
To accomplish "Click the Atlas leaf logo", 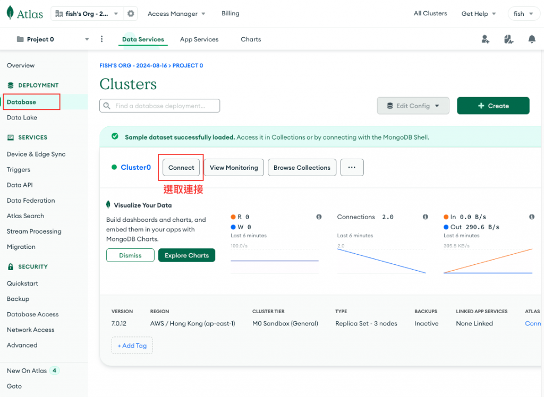I will click(11, 13).
